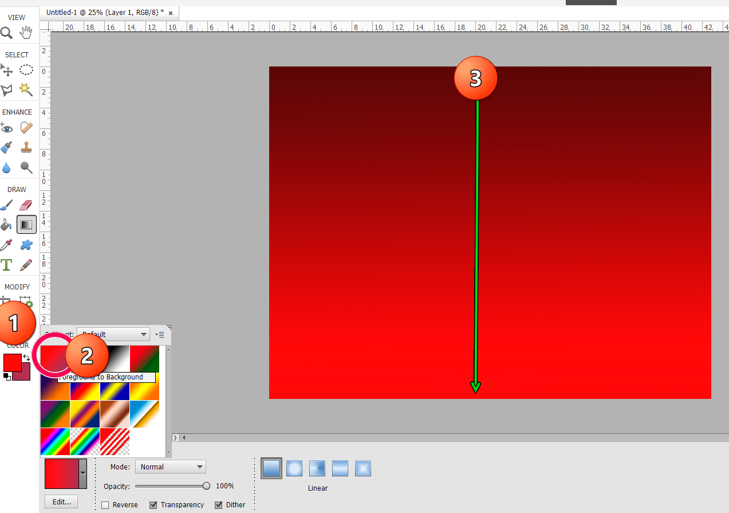Switch to the Untitled-1 document tab

click(103, 12)
